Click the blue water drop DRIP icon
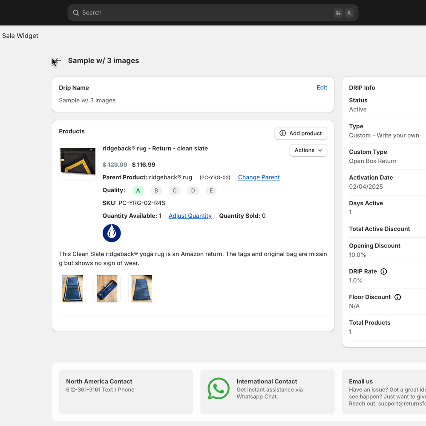 coord(112,233)
